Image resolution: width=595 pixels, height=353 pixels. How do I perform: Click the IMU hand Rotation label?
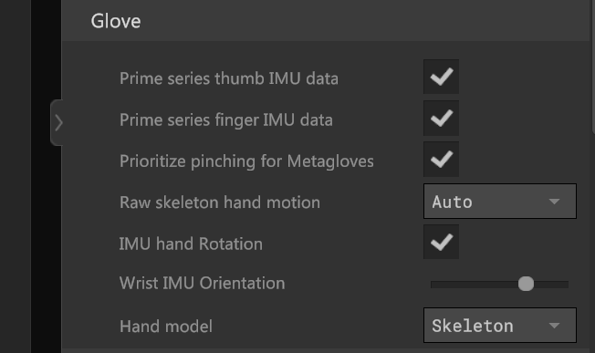coord(191,244)
